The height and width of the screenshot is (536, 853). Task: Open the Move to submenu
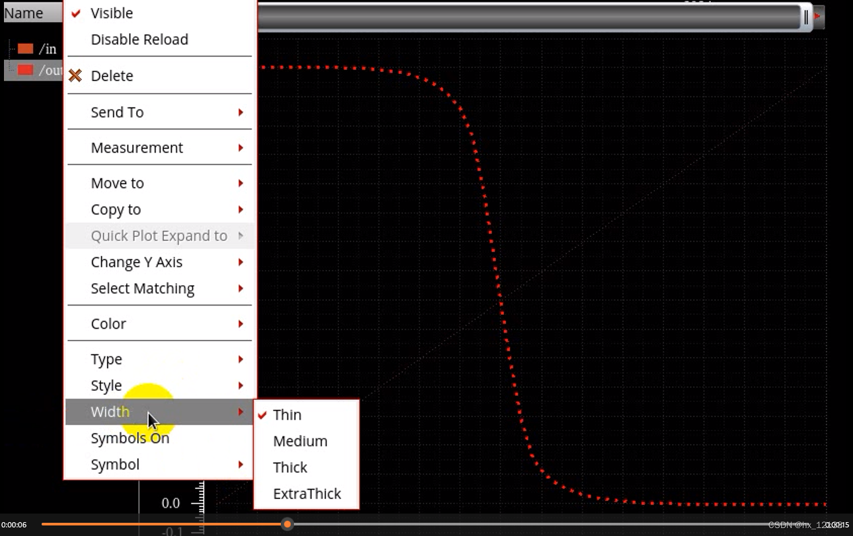[x=117, y=183]
